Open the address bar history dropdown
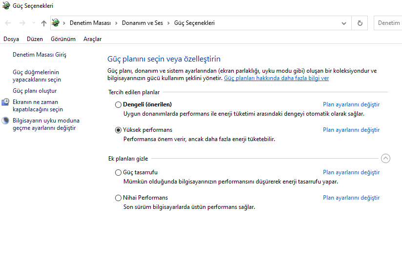Image resolution: width=402 pixels, height=267 pixels. point(344,23)
